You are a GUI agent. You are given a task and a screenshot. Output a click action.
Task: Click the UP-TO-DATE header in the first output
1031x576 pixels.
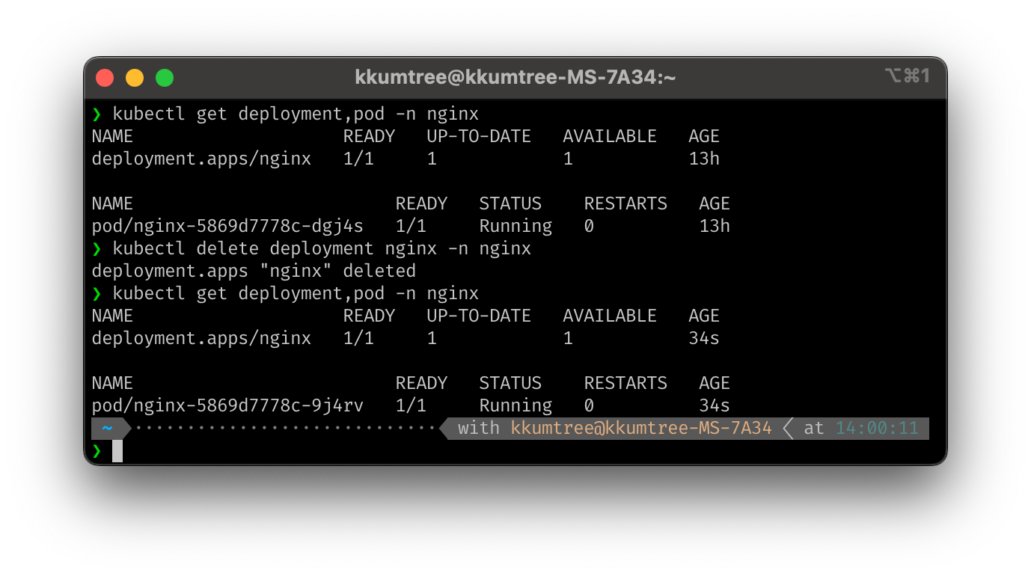coord(479,136)
